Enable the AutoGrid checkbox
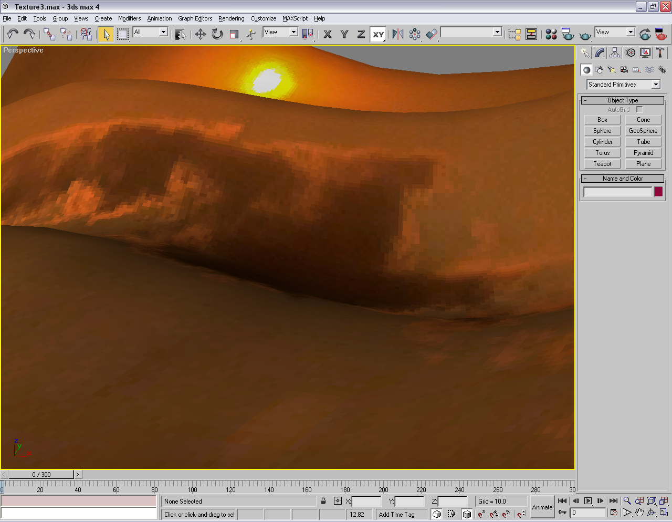The width and height of the screenshot is (672, 522). click(x=639, y=110)
